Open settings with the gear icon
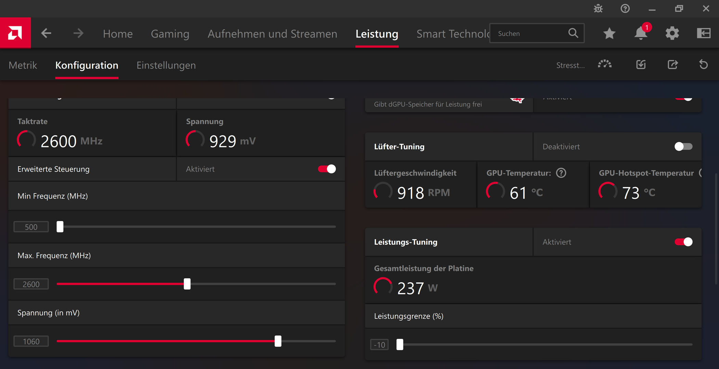719x369 pixels. [672, 33]
